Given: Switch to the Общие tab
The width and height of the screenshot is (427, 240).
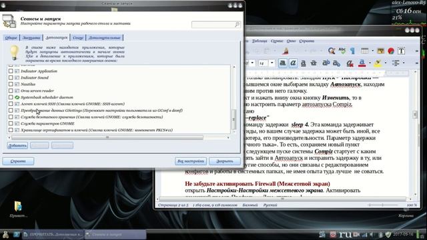Looking at the screenshot, I should 11,37.
